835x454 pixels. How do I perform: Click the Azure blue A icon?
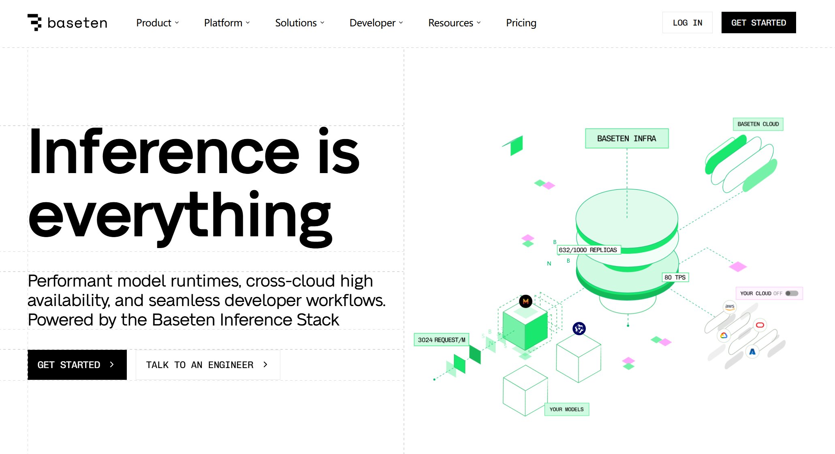click(752, 352)
